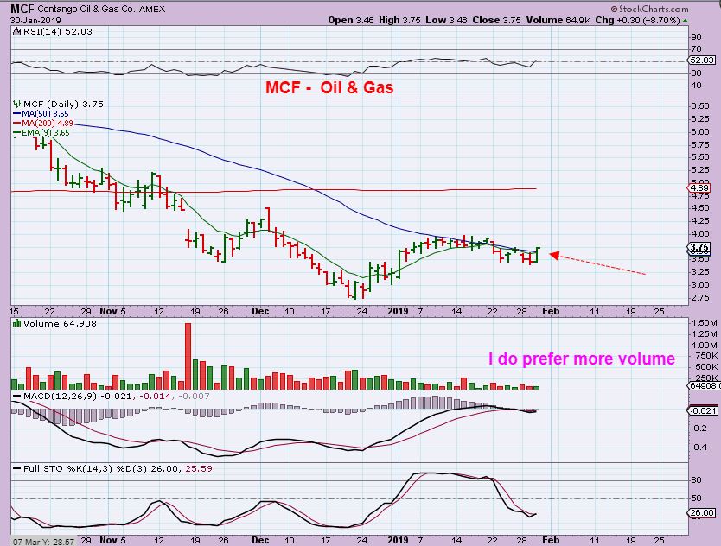721x546 pixels.
Task: Click the Contango Oil & Gas Co. AMEX name
Action: [101, 9]
